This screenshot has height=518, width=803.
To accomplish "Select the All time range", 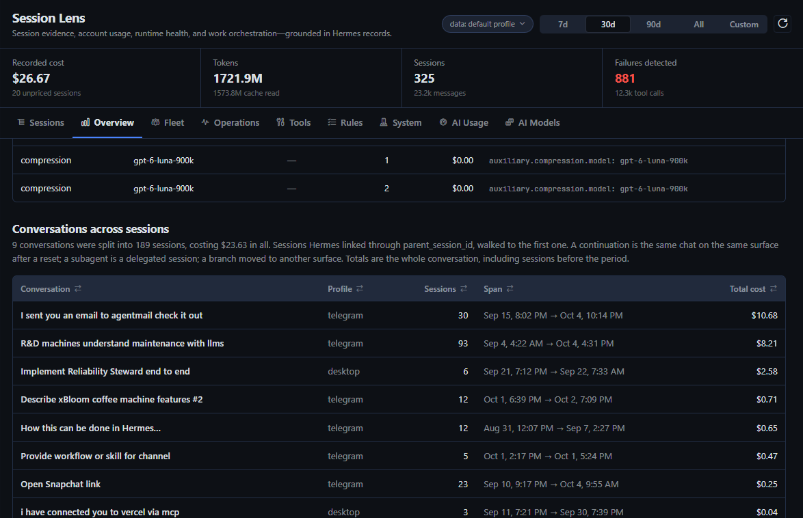I will (698, 24).
